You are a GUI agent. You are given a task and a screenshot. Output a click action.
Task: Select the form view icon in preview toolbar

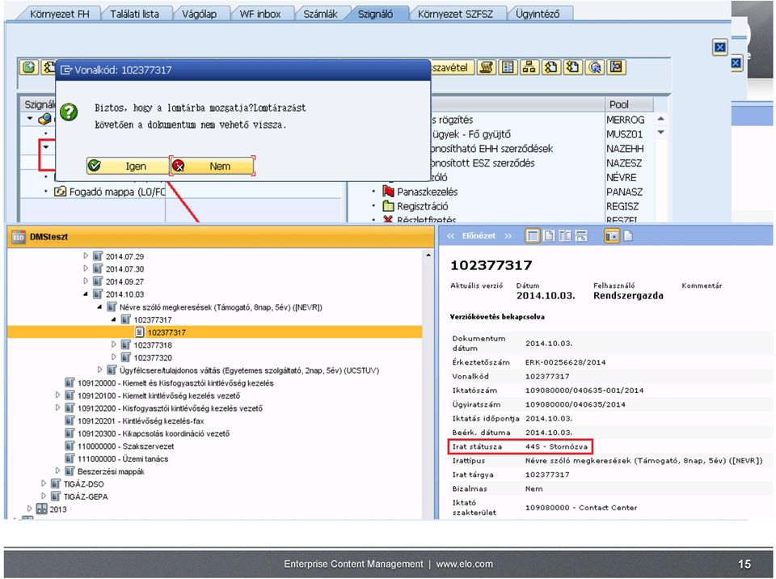point(533,236)
